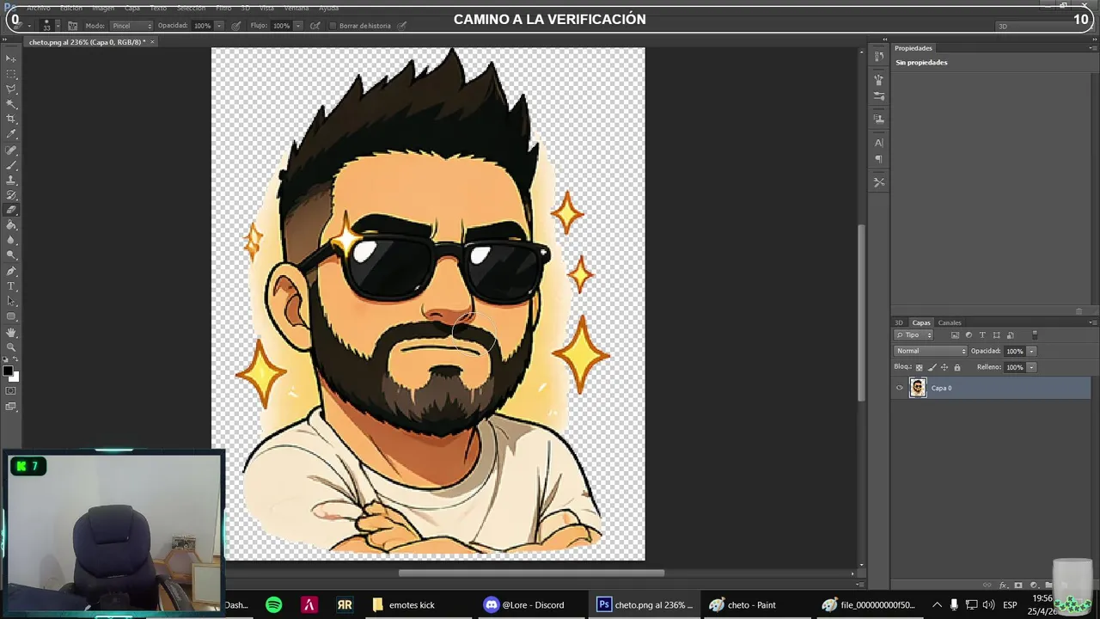The width and height of the screenshot is (1100, 619).
Task: Select the Brush tool
Action: 11,165
